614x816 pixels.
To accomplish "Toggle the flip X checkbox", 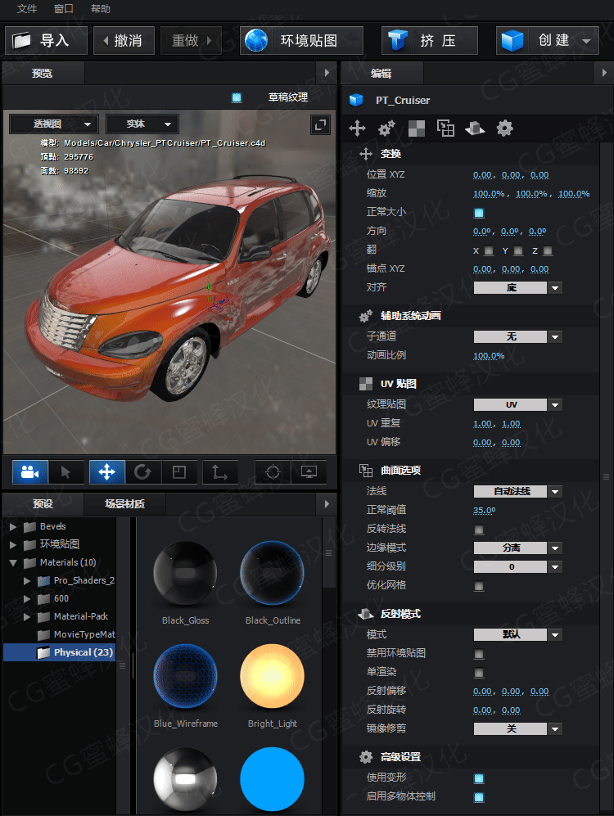I will pyautogui.click(x=489, y=250).
